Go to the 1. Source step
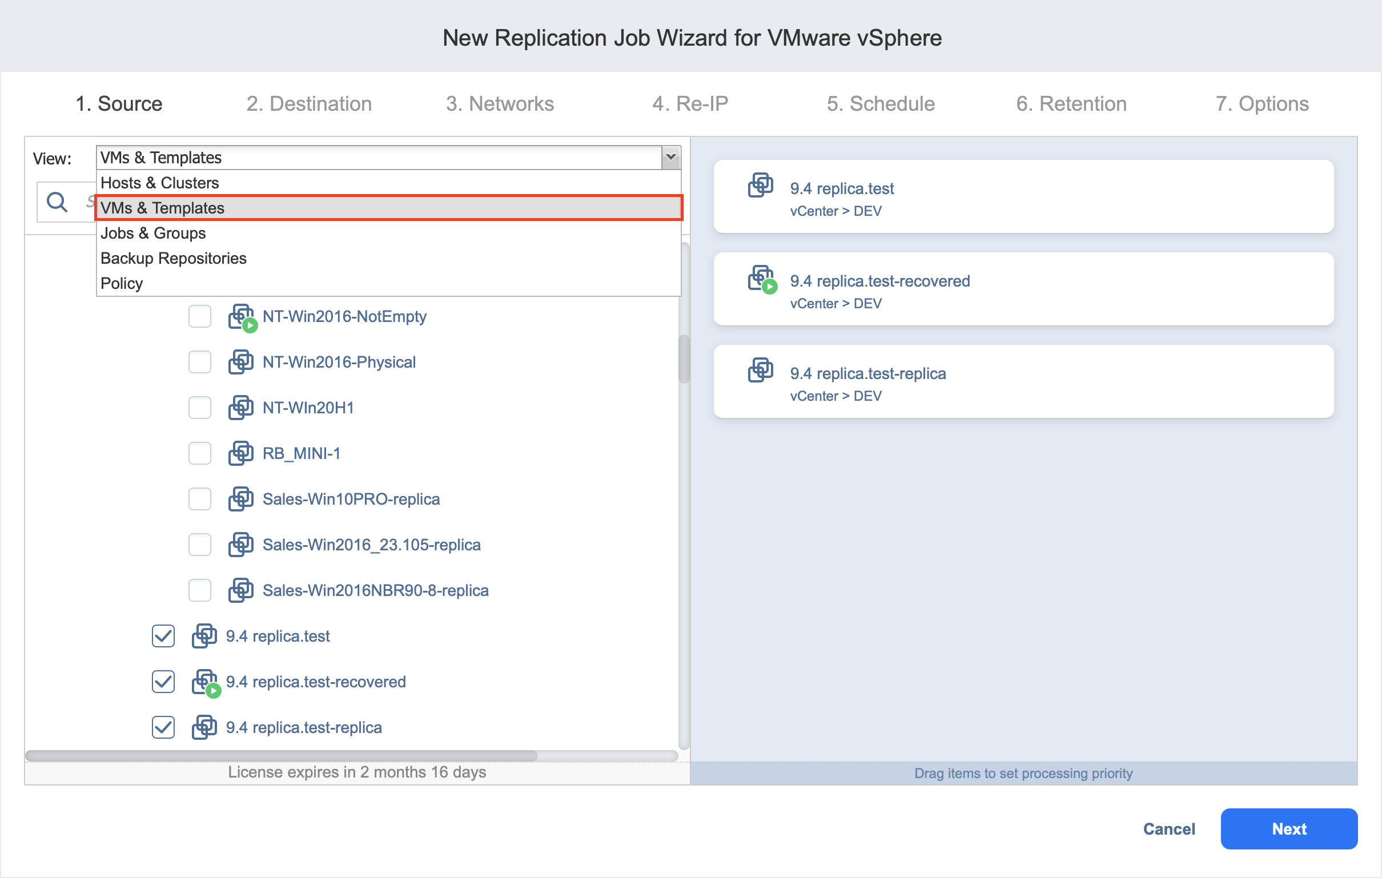 coord(119,104)
